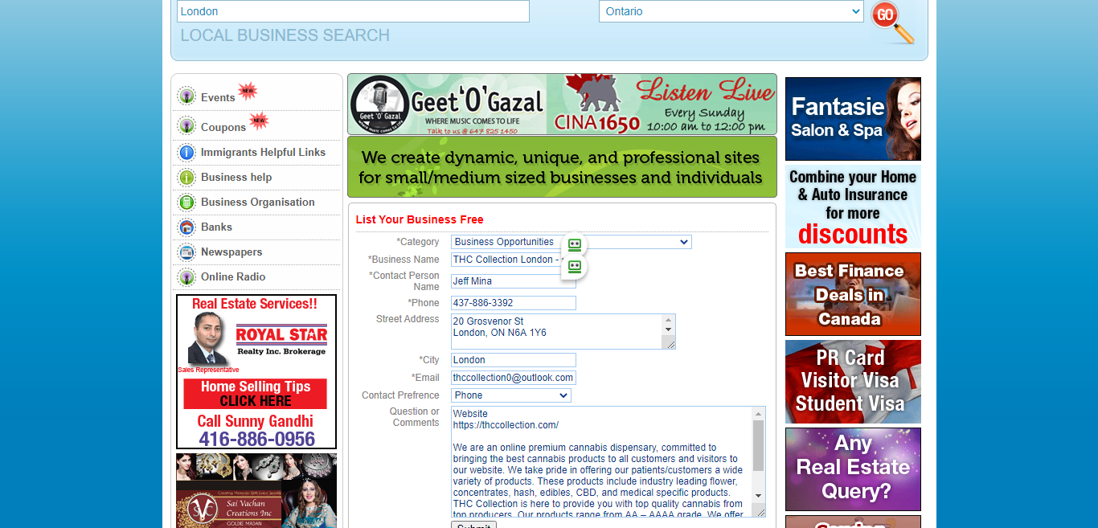Click the Geet 'O' Gazal Listen Live banner

point(562,104)
